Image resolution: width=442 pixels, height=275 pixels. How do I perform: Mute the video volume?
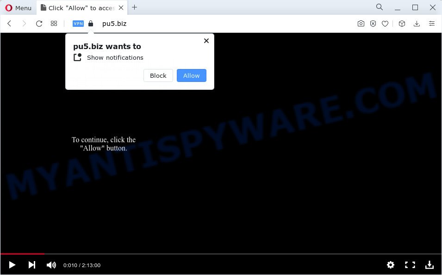pos(51,265)
